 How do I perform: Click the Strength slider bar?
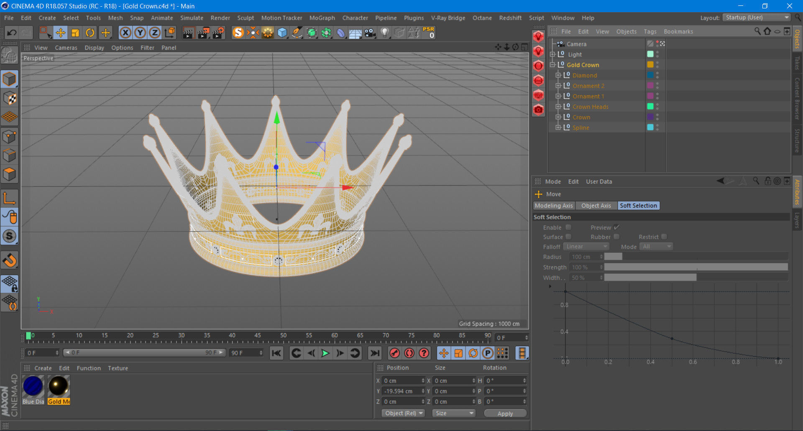click(x=696, y=267)
